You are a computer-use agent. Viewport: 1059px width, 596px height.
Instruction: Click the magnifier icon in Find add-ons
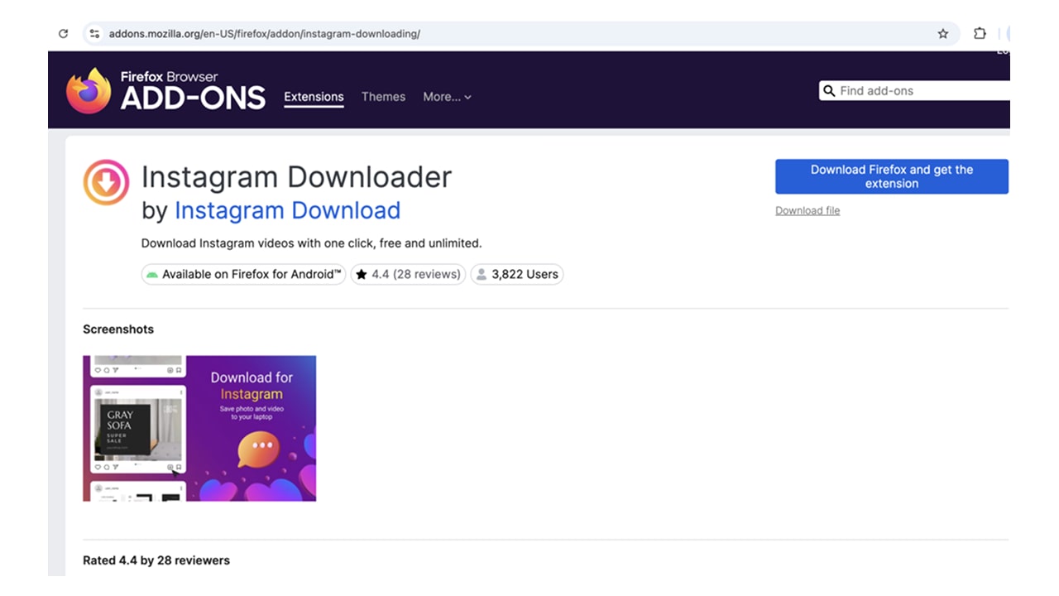click(x=829, y=91)
